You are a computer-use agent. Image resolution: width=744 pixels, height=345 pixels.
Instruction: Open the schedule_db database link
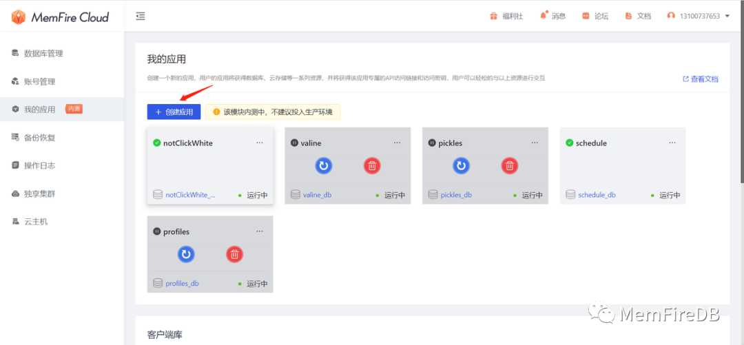[597, 195]
